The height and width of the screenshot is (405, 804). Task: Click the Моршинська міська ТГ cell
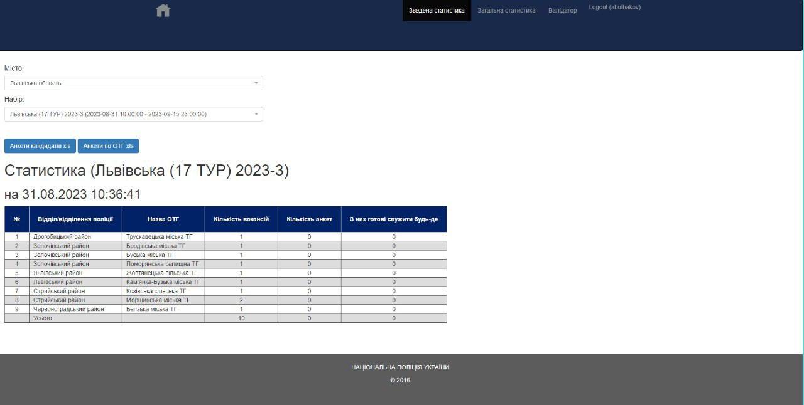158,300
